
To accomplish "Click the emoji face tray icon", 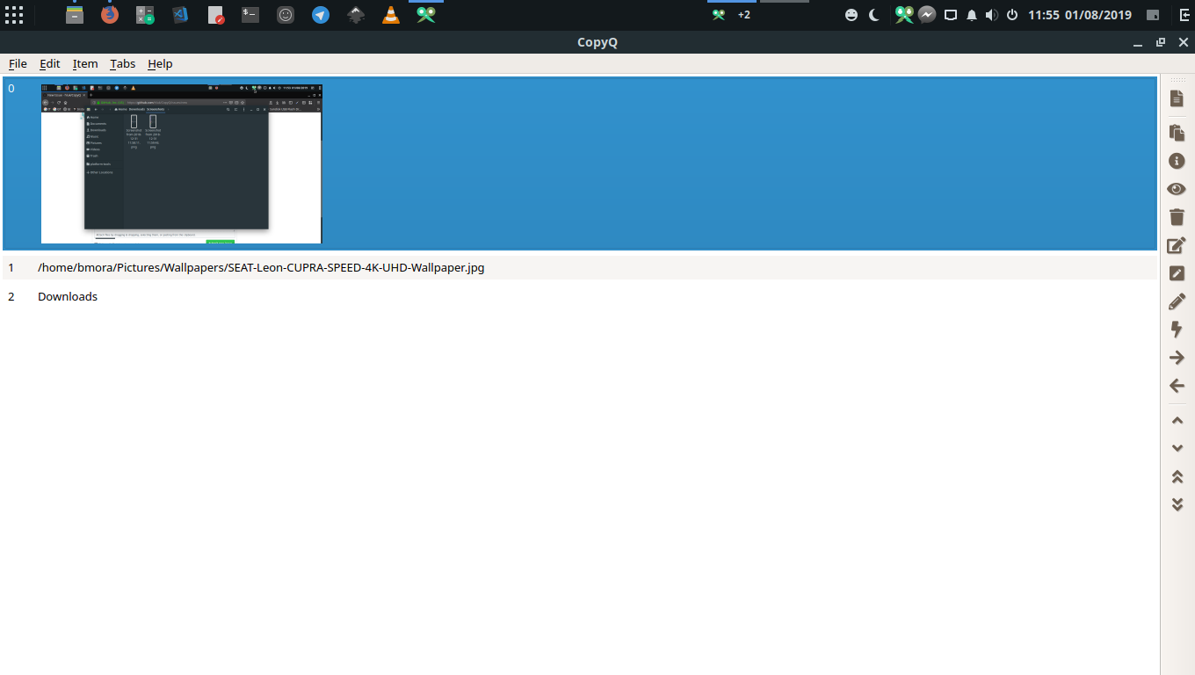I will pos(851,15).
